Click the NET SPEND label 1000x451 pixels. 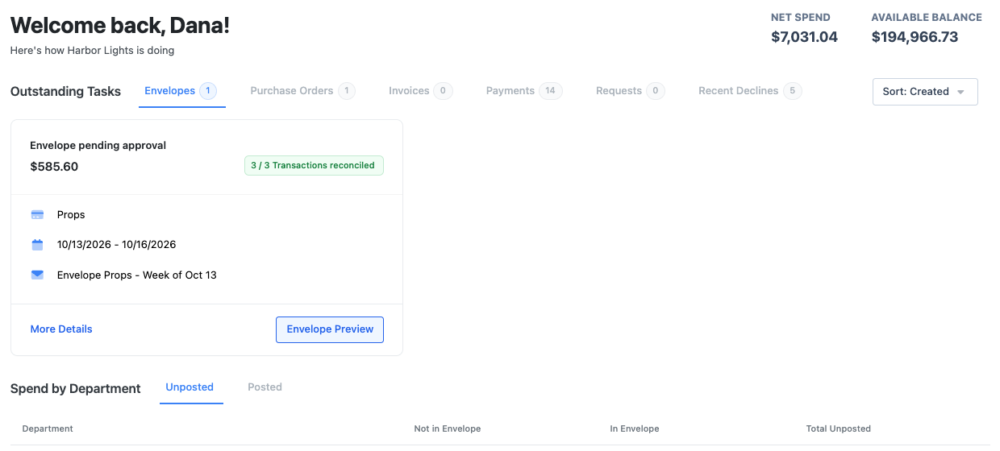coord(801,17)
